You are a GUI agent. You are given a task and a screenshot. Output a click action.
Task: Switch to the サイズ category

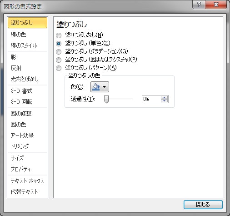27,158
